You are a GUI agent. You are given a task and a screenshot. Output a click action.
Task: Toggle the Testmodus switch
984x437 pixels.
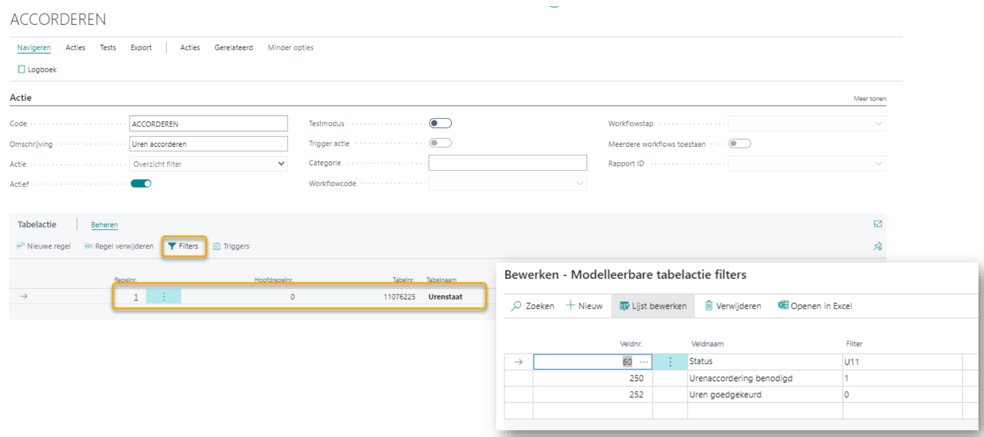[x=440, y=123]
